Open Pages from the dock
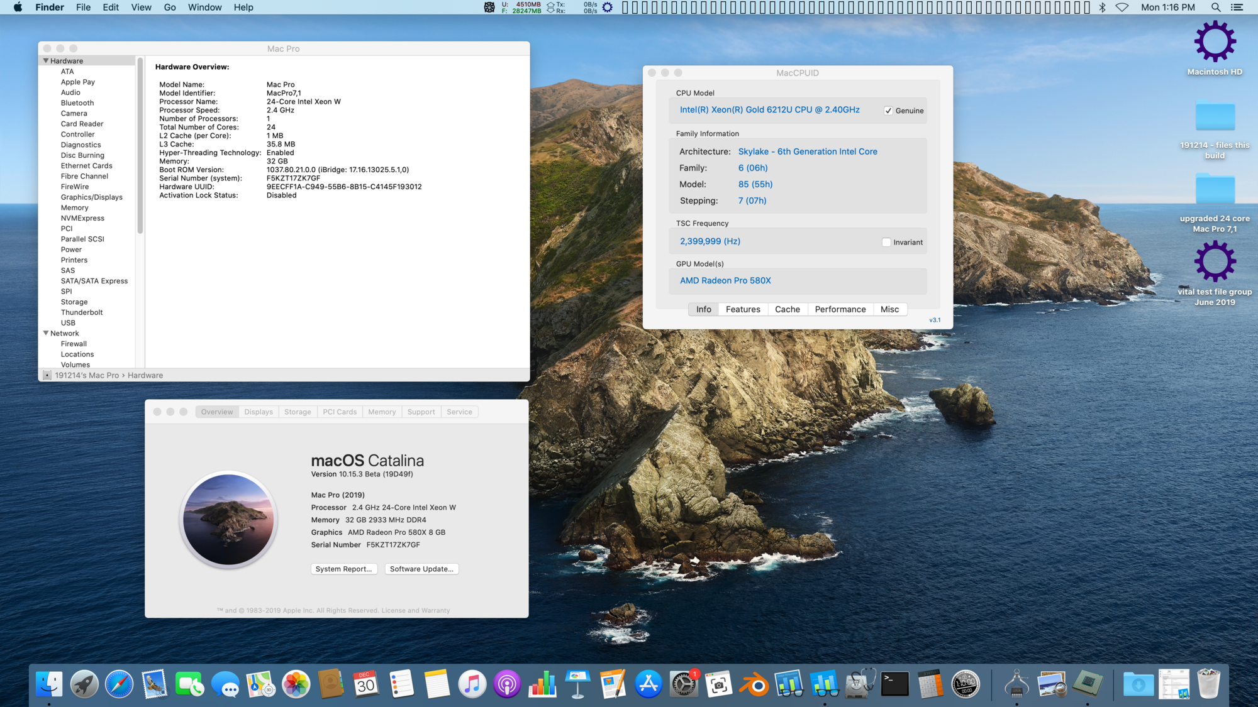This screenshot has width=1258, height=707. tap(613, 684)
